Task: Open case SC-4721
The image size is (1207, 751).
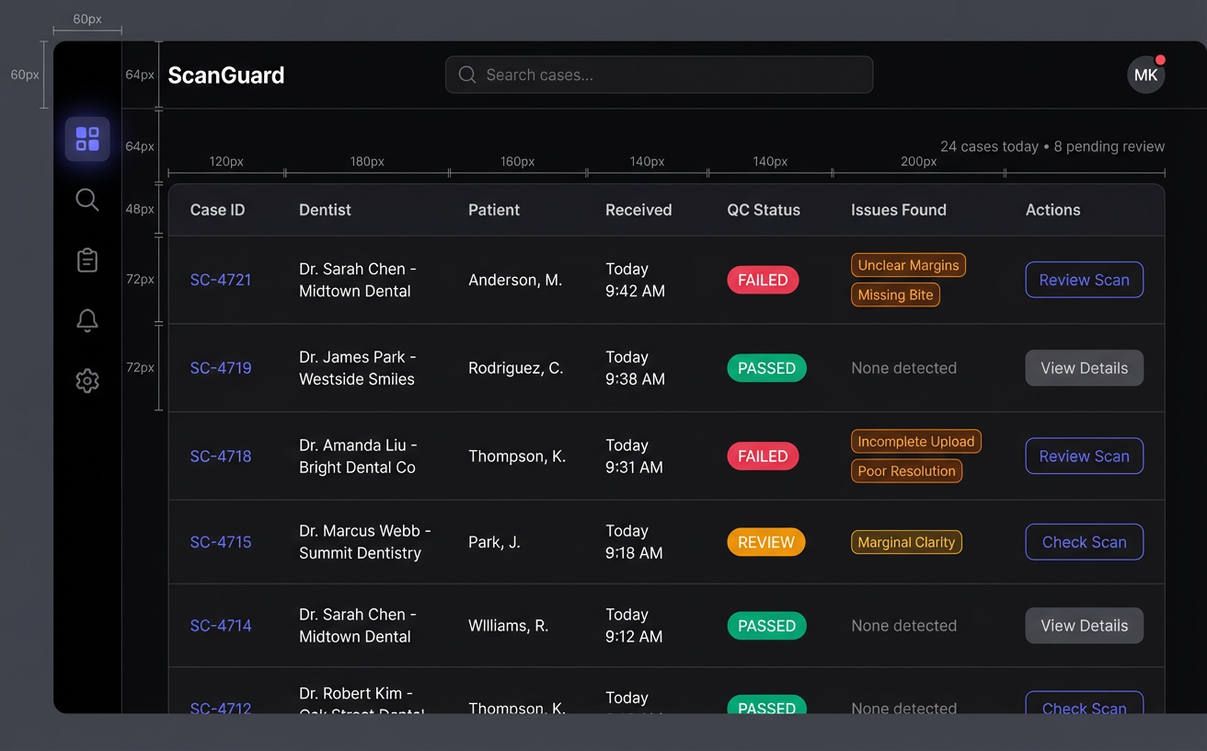Action: 221,280
